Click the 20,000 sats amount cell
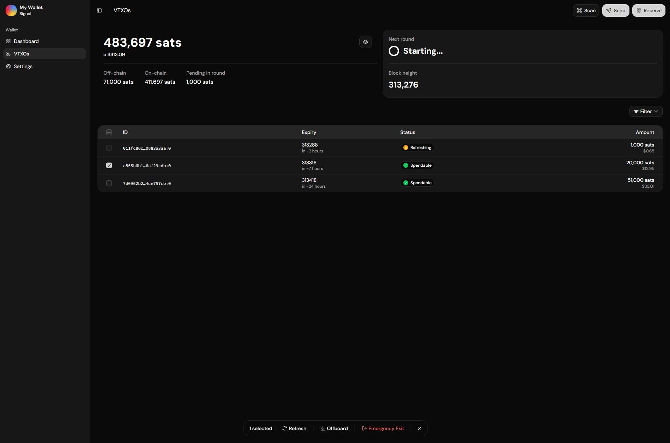 pyautogui.click(x=640, y=163)
